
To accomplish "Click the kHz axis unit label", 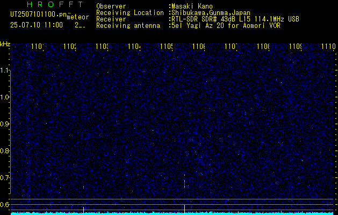I will [5, 44].
